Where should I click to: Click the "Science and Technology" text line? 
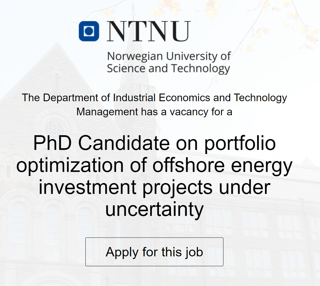pos(168,68)
